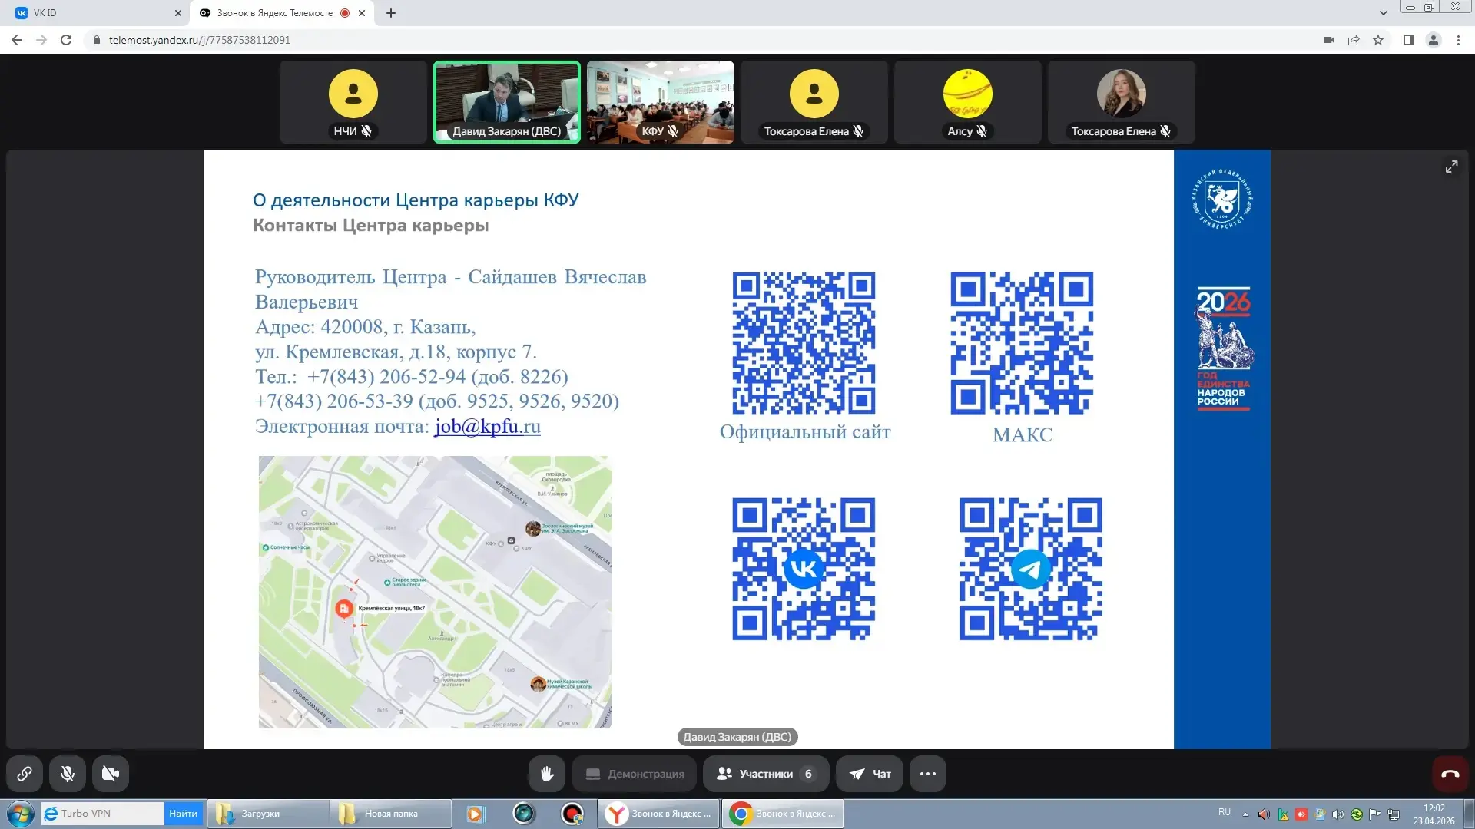Screen dimensions: 1475x829
Task: Go back in browser history
Action: pos(17,40)
